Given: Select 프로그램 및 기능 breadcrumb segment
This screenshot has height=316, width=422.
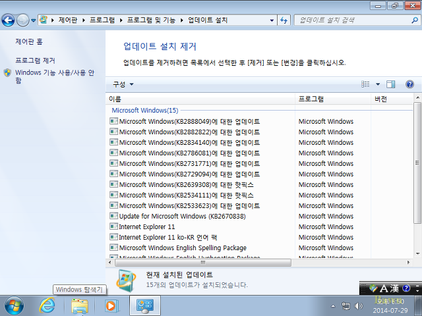Looking at the screenshot, I should [x=151, y=20].
